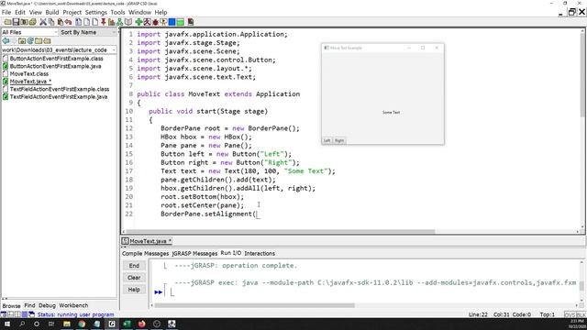Viewport: 587px width, 330px height.
Task: Select the Run I/O tab
Action: pos(230,253)
